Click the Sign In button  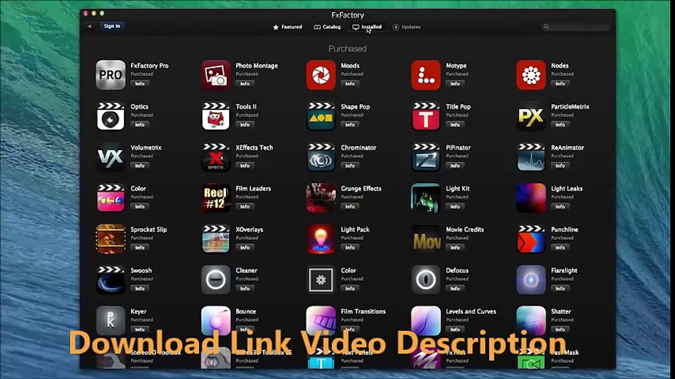coord(112,26)
